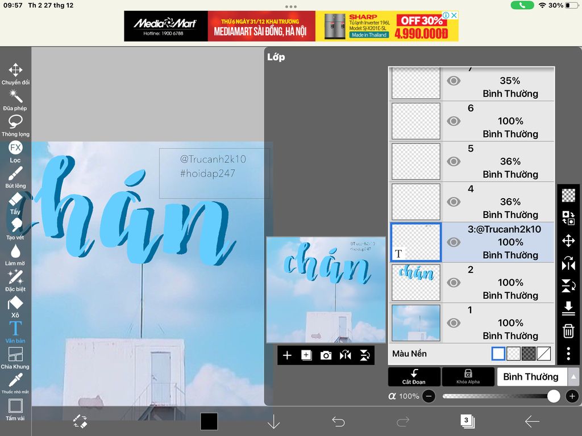Open the black color swatch

(209, 422)
